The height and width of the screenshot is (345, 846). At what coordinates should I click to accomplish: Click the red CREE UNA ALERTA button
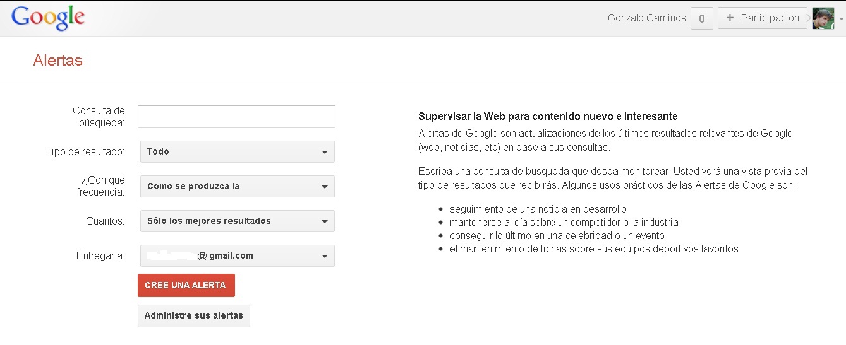pyautogui.click(x=186, y=285)
